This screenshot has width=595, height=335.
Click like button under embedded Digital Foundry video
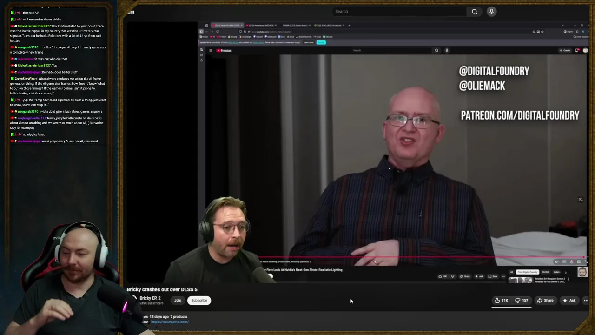coord(443,276)
